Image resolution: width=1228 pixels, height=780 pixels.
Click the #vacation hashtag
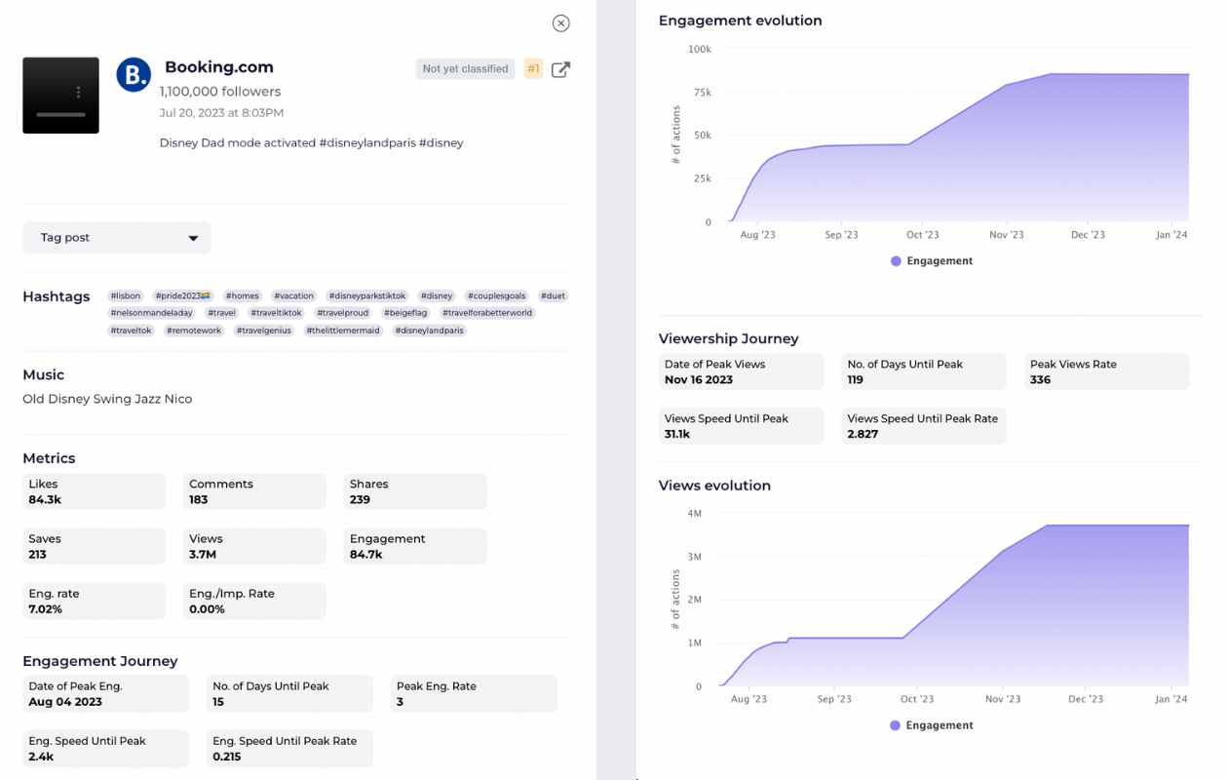tap(294, 295)
